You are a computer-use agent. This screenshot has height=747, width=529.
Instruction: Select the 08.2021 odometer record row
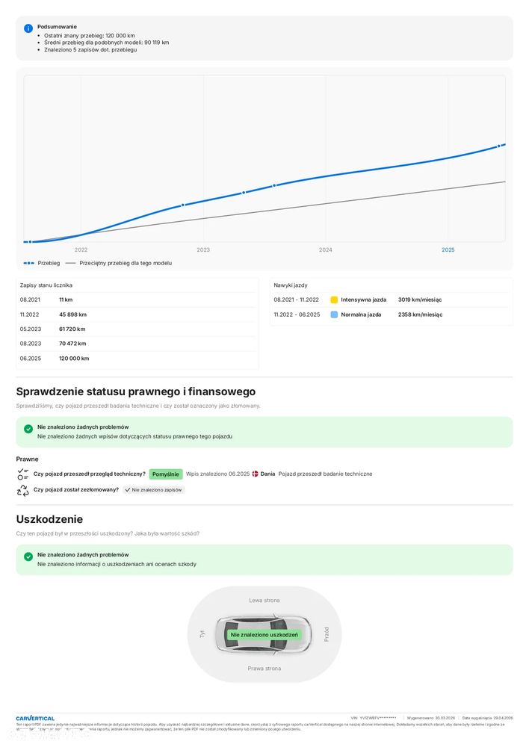(x=137, y=300)
